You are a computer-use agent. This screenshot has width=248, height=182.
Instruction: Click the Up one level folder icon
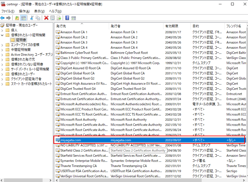[x=17, y=18]
